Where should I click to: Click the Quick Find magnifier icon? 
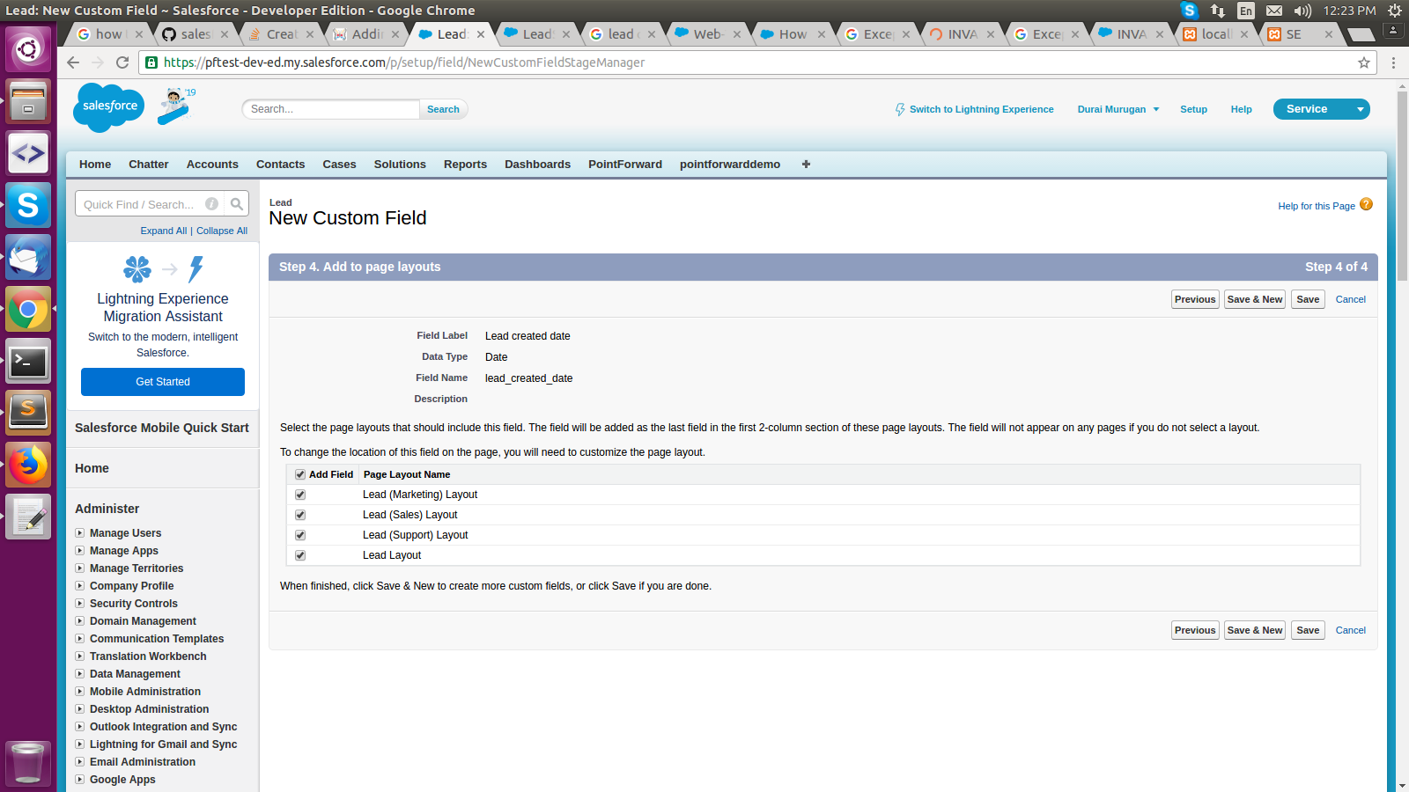coord(237,204)
